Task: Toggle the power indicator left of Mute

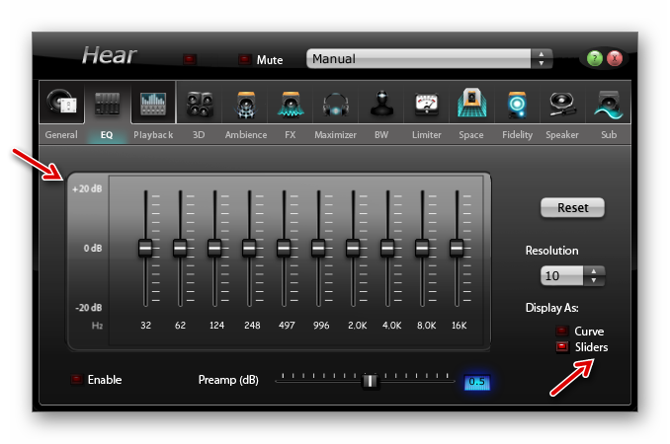Action: pos(190,59)
